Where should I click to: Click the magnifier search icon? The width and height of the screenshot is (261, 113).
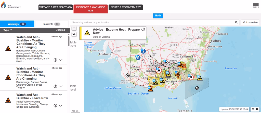coord(236,23)
